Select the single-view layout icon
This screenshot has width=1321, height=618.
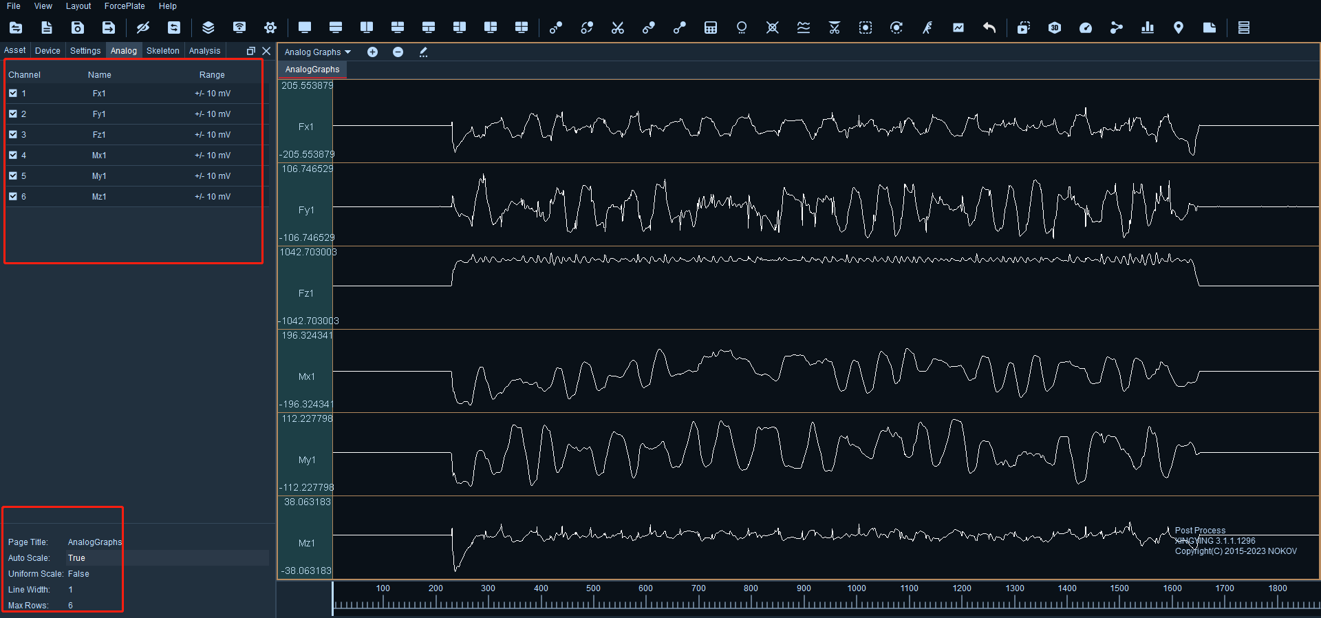pyautogui.click(x=305, y=28)
